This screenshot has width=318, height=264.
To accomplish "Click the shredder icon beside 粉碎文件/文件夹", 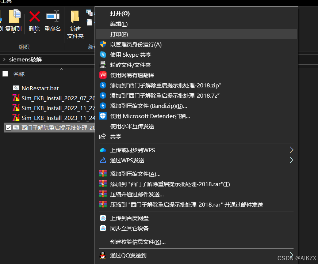I will tap(103, 65).
